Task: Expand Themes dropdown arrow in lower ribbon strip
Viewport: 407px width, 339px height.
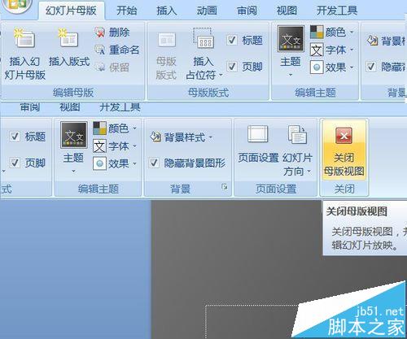Action: (x=73, y=172)
